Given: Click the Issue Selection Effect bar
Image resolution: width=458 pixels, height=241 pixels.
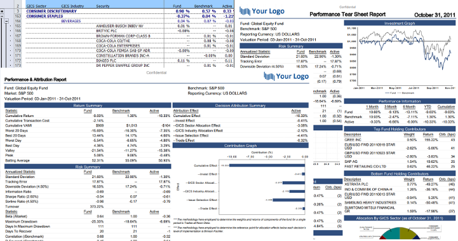Looking at the screenshot, I should click(289, 200).
